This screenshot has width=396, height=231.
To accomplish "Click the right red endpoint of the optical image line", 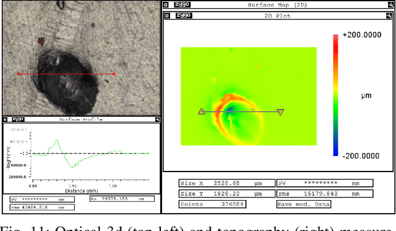I will point(114,74).
